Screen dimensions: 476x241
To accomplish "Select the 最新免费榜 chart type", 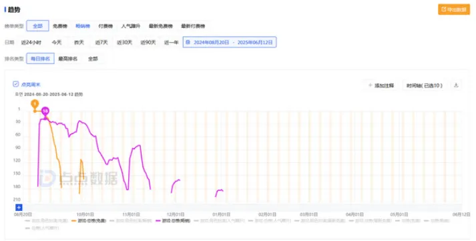I will tap(161, 26).
